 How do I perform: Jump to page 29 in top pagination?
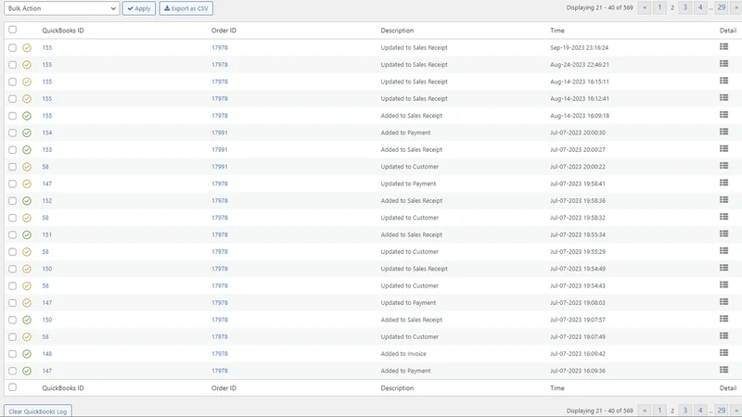click(721, 7)
